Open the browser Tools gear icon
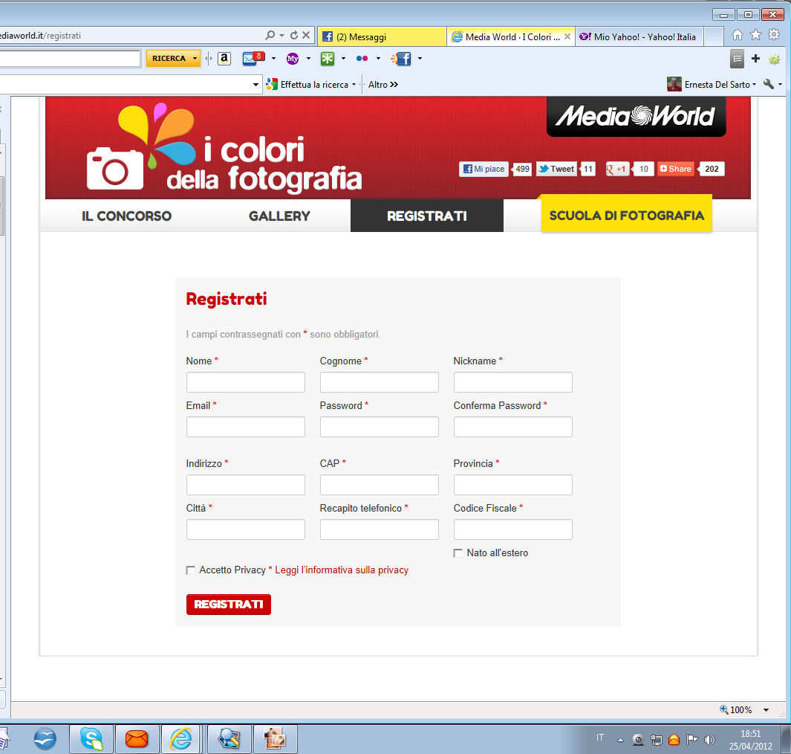This screenshot has height=754, width=791. tap(774, 35)
